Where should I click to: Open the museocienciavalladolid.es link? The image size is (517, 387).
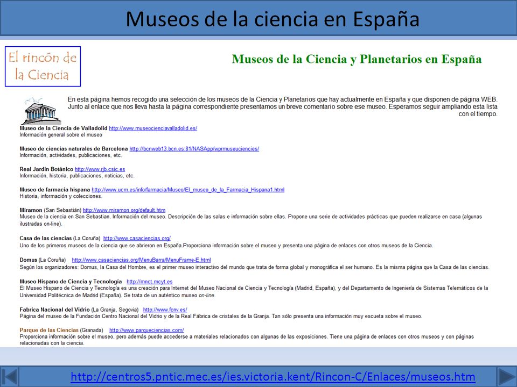[x=153, y=128]
